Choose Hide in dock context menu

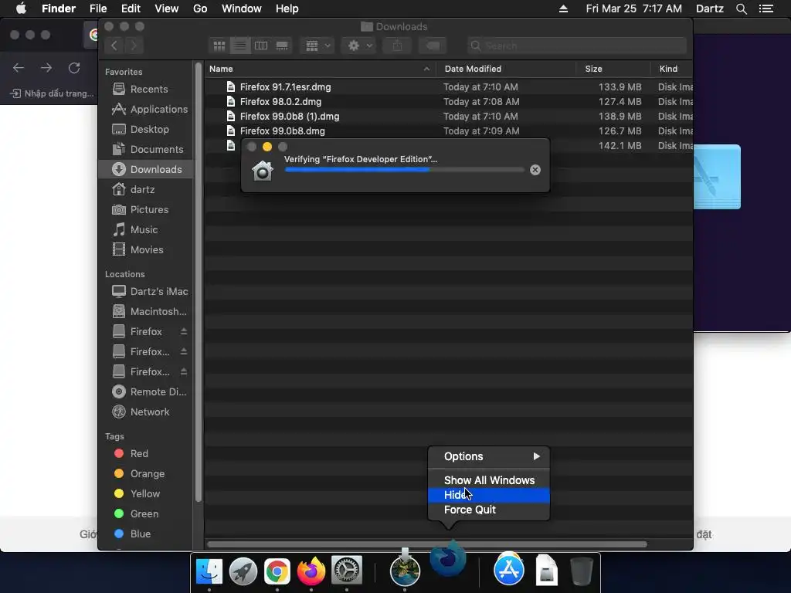pyautogui.click(x=489, y=495)
